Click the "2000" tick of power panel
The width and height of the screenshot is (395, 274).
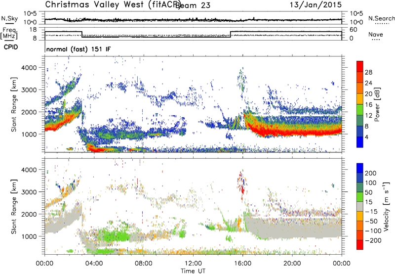tap(29, 112)
